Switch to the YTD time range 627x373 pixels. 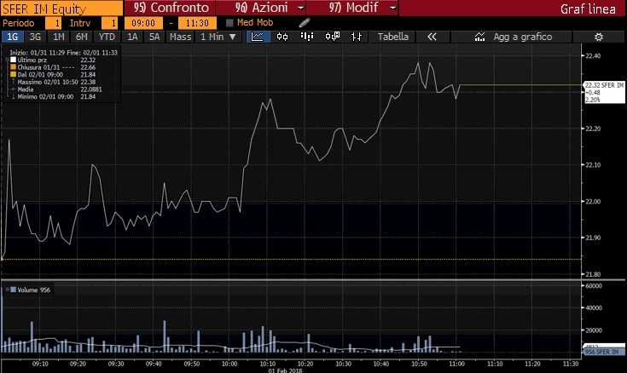[x=107, y=37]
